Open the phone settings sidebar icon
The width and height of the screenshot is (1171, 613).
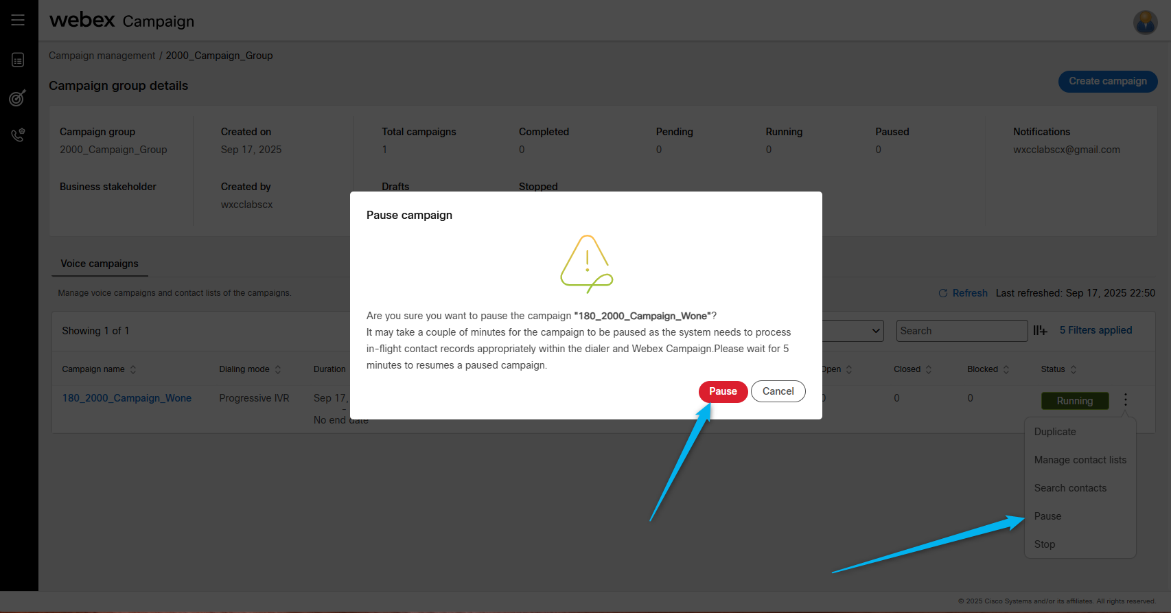18,135
